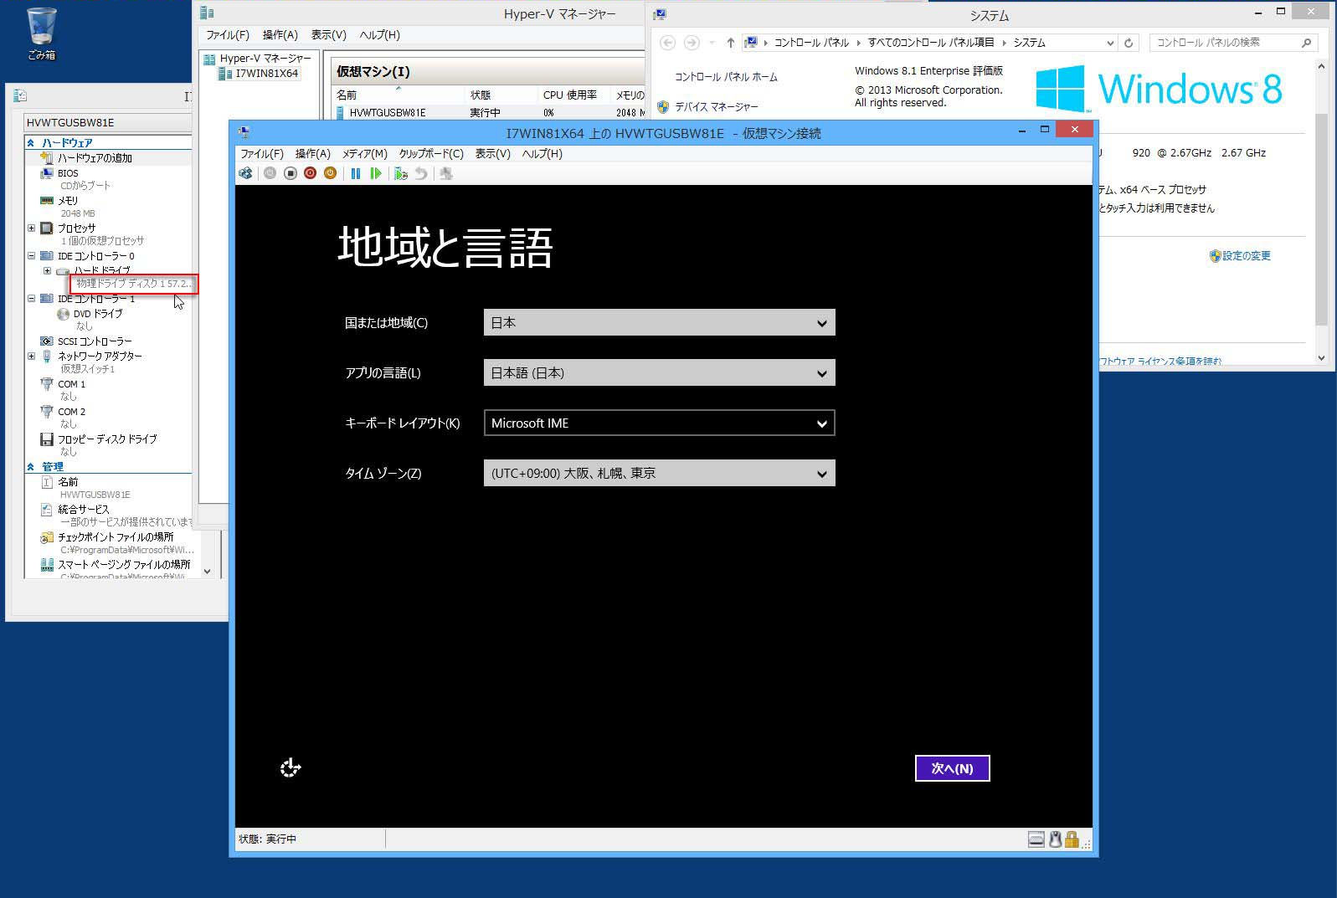Screen dimensions: 1337x898
Task: Click the 名前 column header in VM list
Action: tap(396, 95)
